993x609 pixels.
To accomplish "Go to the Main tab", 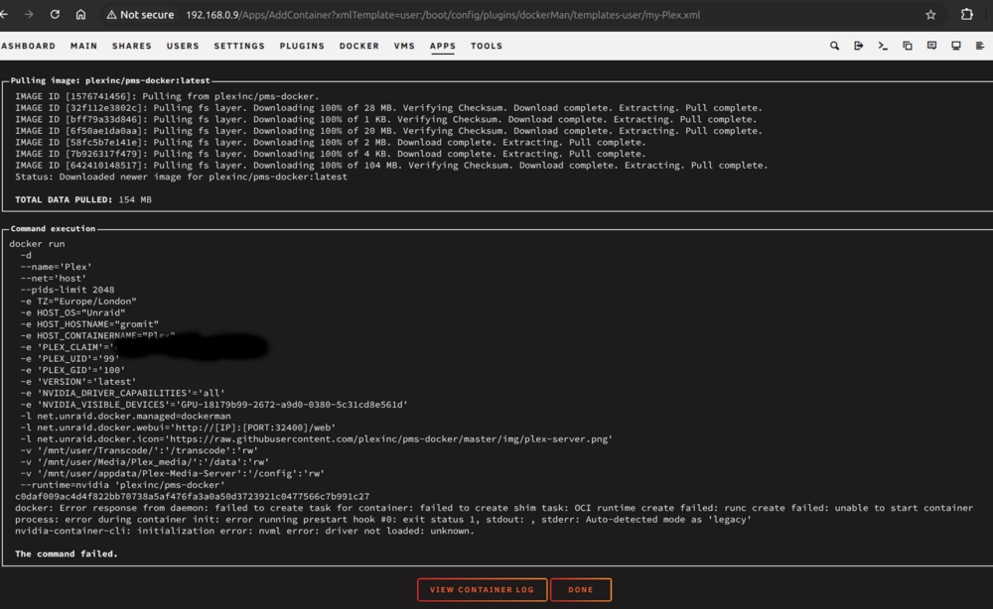I will tap(83, 47).
